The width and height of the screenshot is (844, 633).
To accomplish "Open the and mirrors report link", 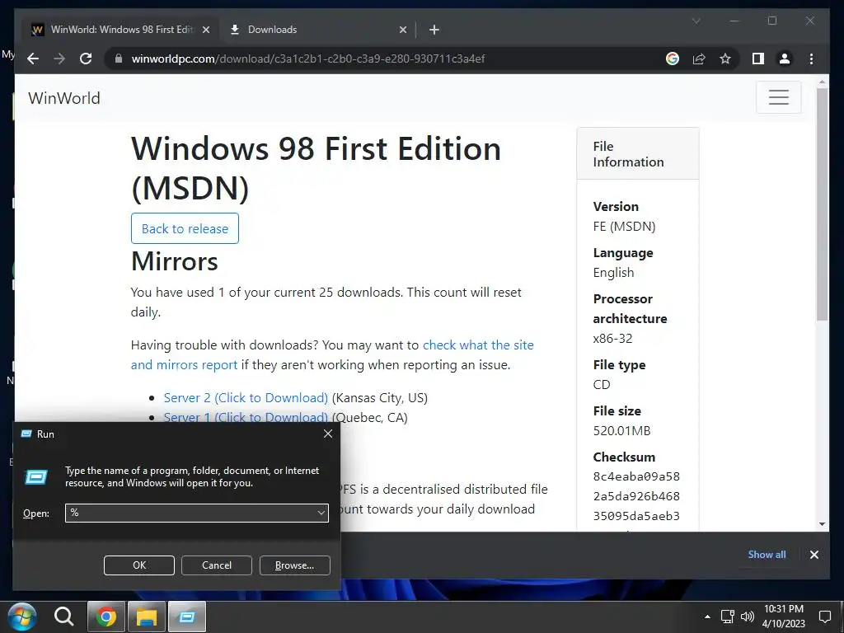I will [184, 365].
